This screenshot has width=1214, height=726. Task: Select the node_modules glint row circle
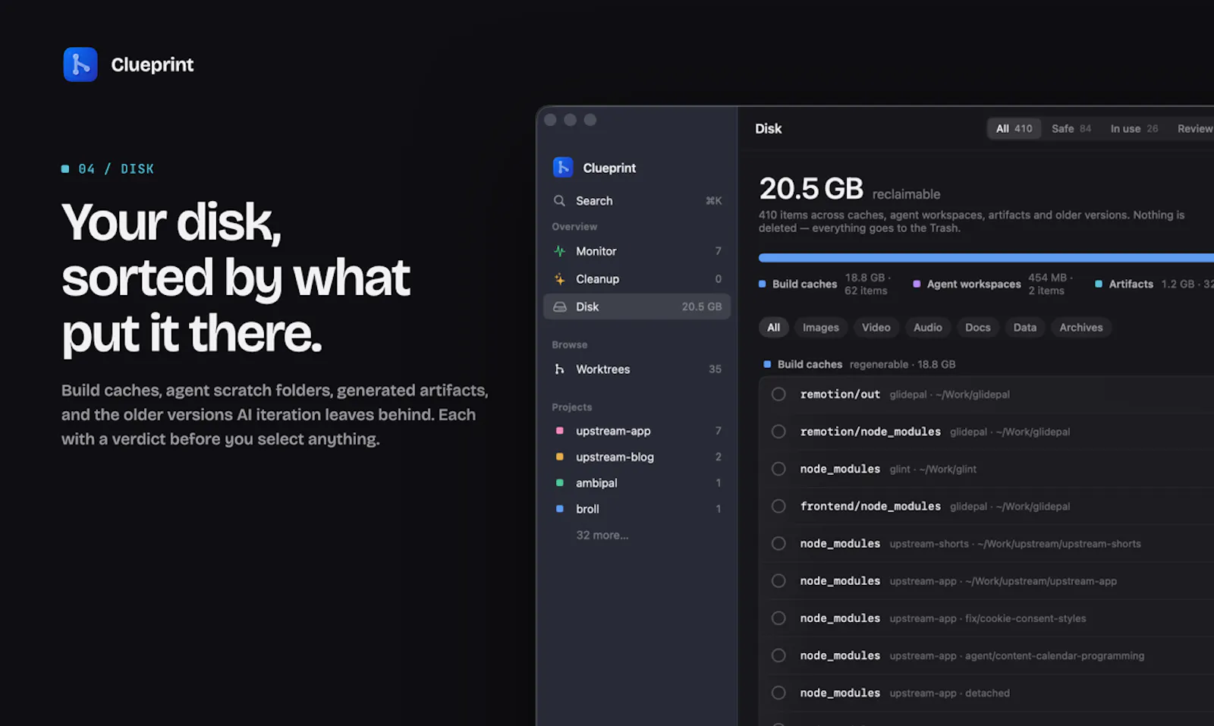point(778,469)
